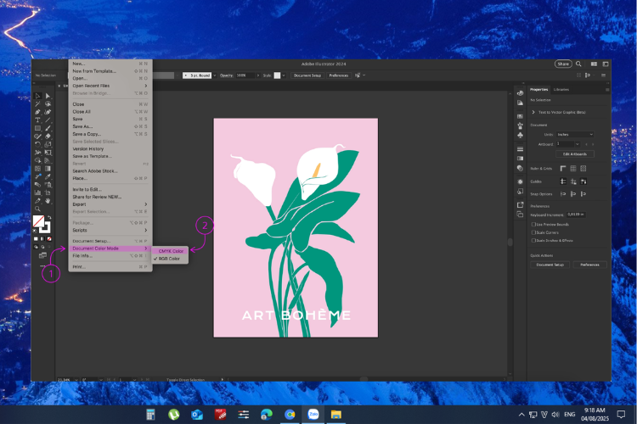Toggle Use Preview Bounds checkbox

[534, 225]
